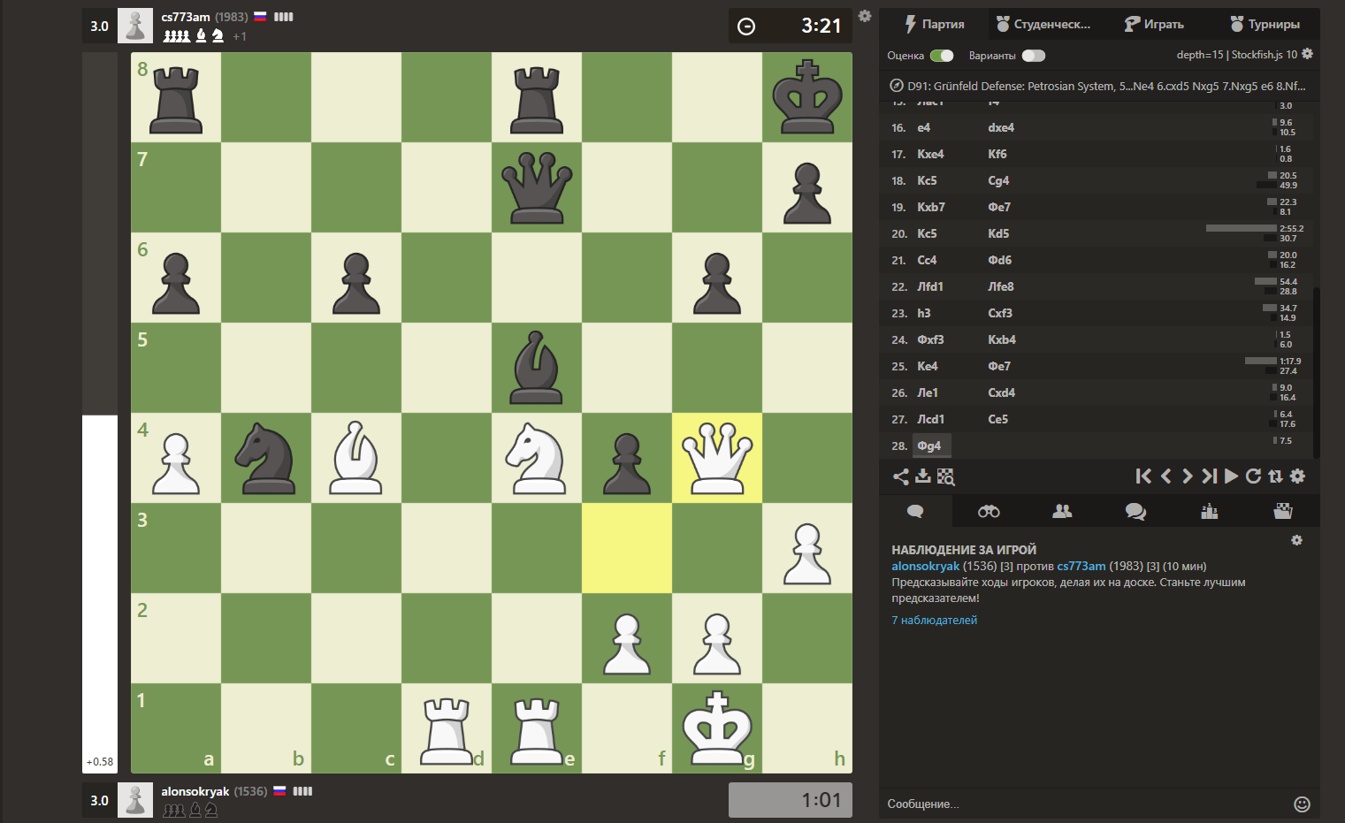Viewport: 1345px width, 823px height.
Task: Disable the Оценка evaluation toggle
Action: (943, 55)
